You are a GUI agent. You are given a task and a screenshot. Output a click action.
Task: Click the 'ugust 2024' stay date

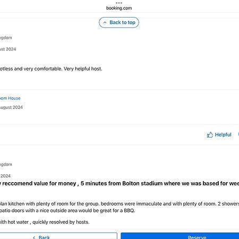point(11,107)
